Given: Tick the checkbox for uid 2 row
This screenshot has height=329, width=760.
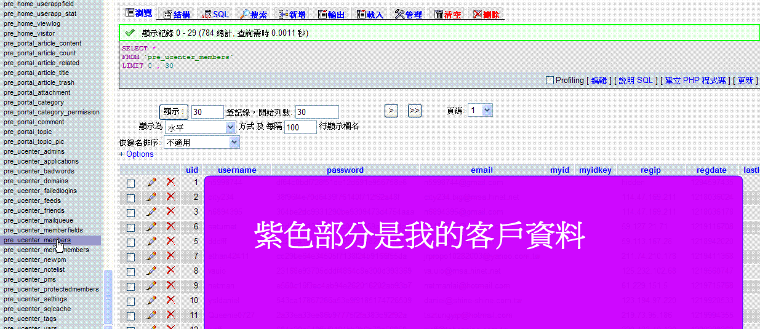Looking at the screenshot, I should pyautogui.click(x=130, y=198).
